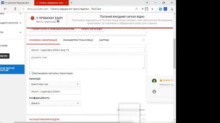Click the Змінити значок відео button
220x123 pixels.
click(92, 29)
